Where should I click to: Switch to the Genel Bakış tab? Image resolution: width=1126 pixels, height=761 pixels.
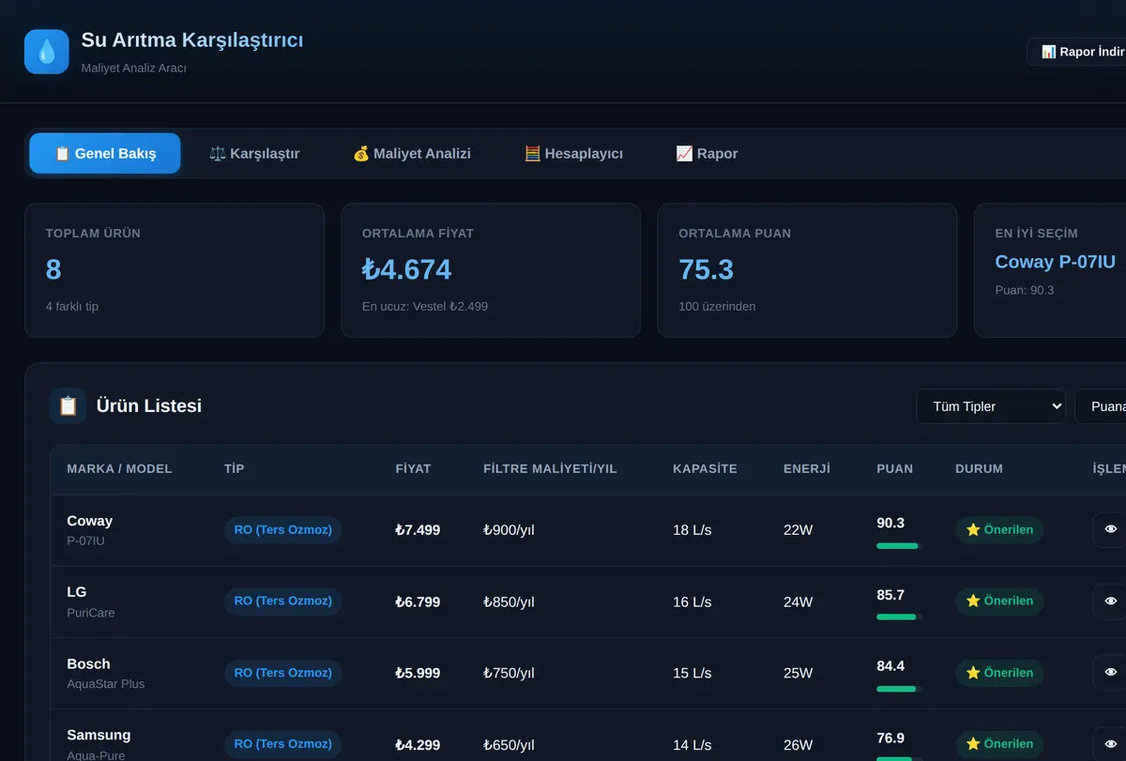[x=105, y=153]
